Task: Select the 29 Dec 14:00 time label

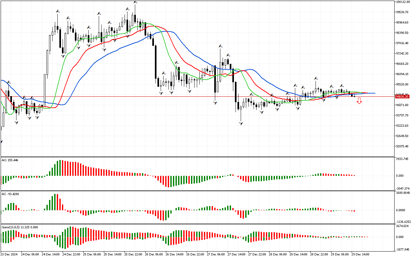Action: coord(360,254)
